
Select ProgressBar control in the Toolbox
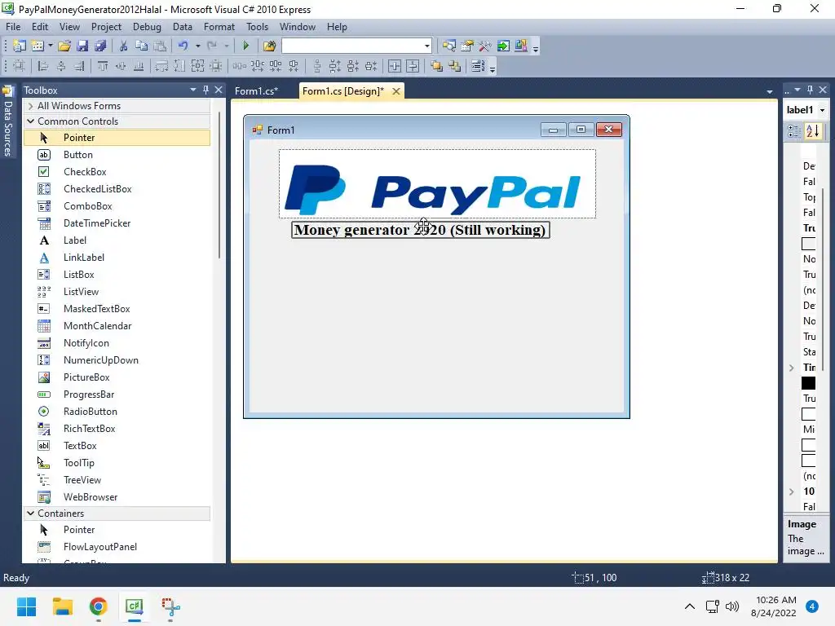pos(117,395)
